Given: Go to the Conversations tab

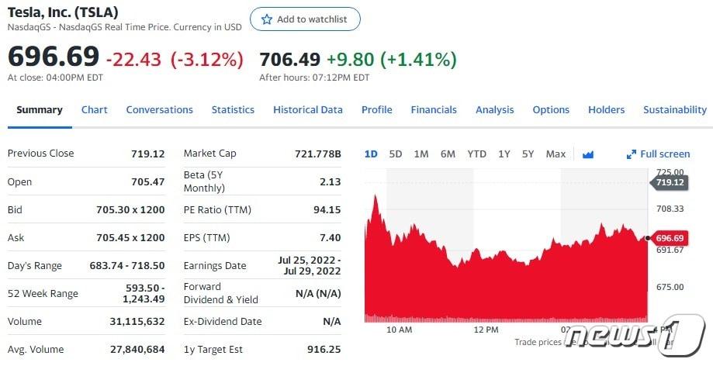Looking at the screenshot, I should click(x=159, y=110).
